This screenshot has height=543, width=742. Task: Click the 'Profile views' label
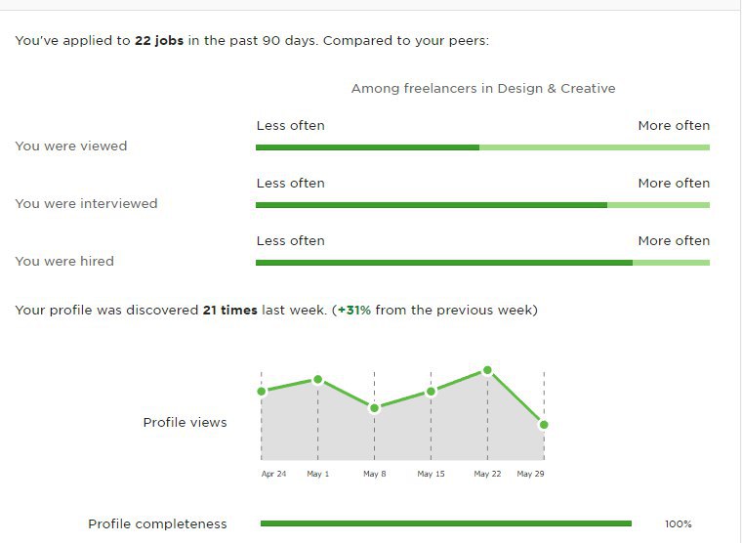(x=185, y=422)
